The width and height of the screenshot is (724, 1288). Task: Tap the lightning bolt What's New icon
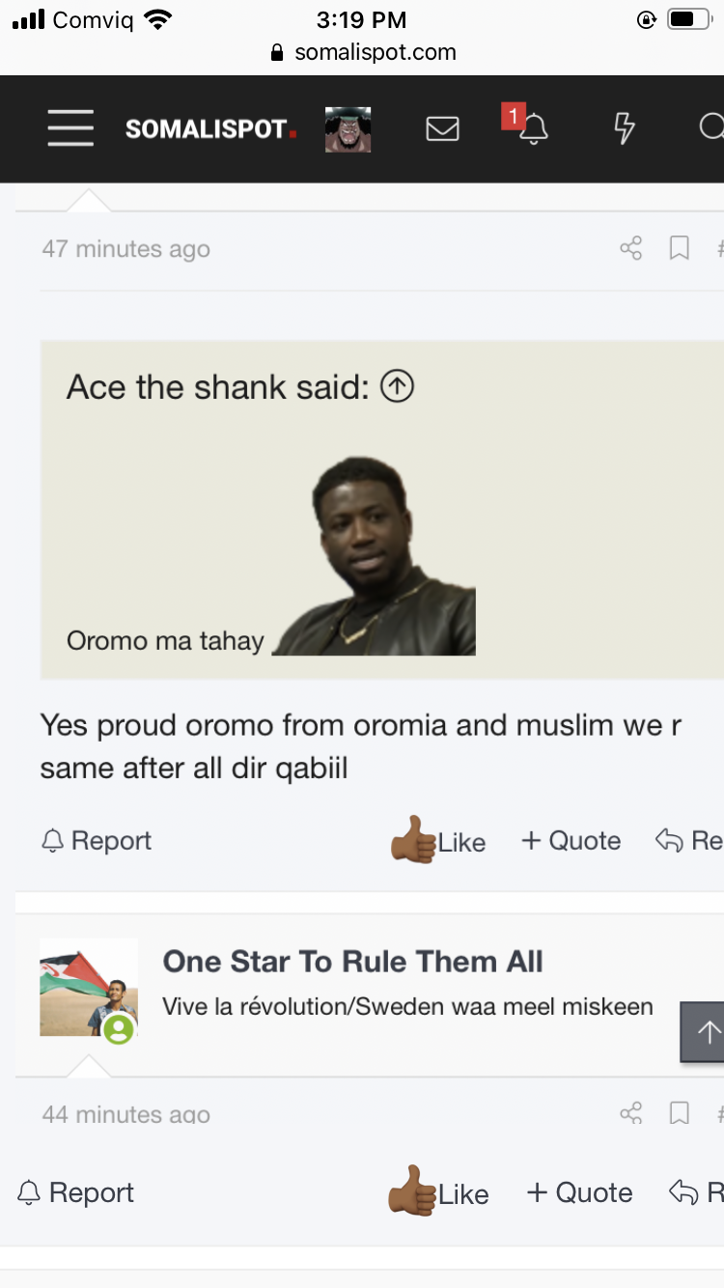pos(625,128)
